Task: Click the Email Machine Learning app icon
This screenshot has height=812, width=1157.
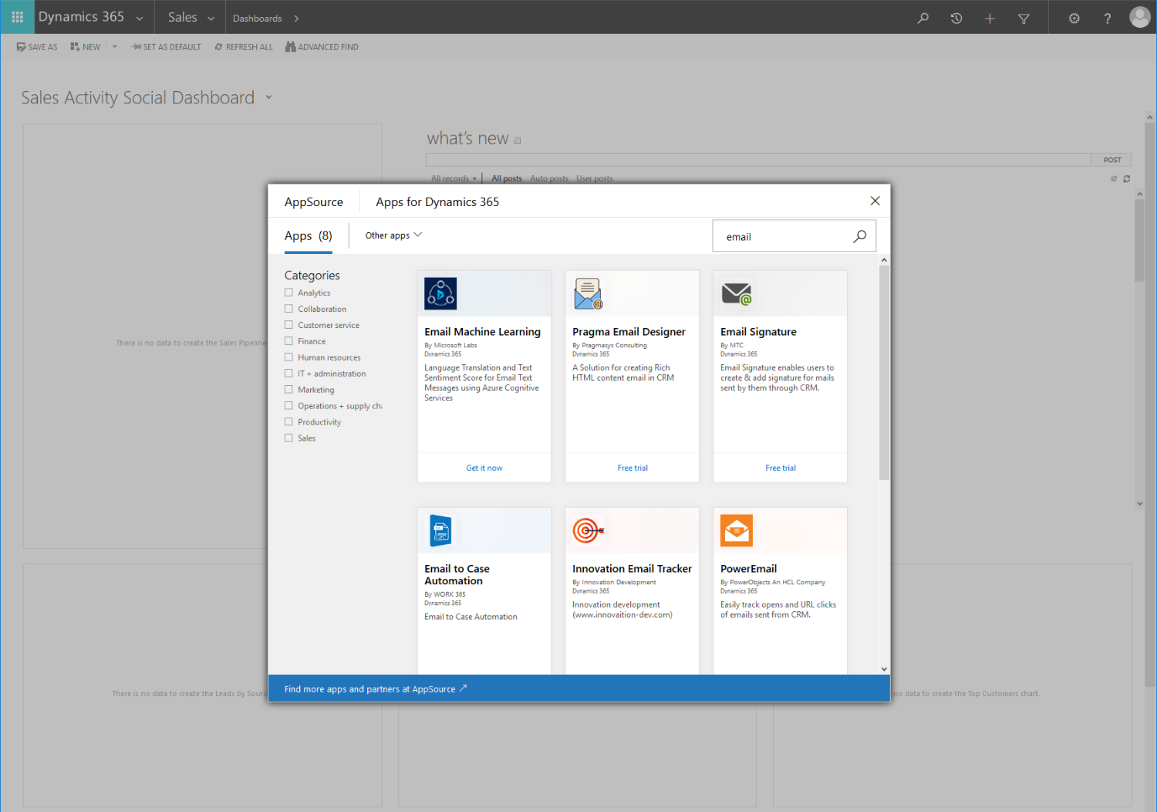Action: [x=440, y=293]
